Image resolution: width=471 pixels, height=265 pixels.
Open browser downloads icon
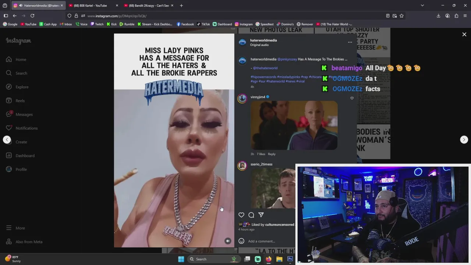pos(438,16)
